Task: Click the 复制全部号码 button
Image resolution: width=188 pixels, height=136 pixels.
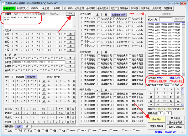Action: (x=175, y=123)
